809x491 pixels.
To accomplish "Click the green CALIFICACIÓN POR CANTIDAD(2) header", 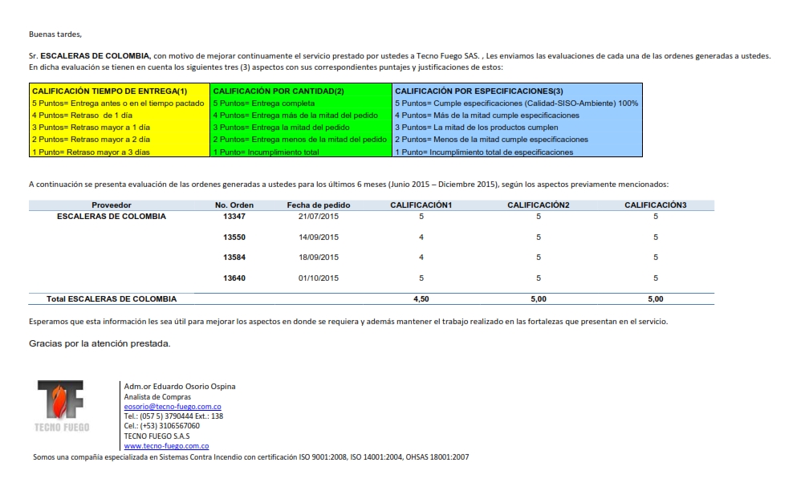I will point(278,91).
